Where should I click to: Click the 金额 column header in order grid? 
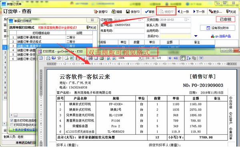coord(170,42)
